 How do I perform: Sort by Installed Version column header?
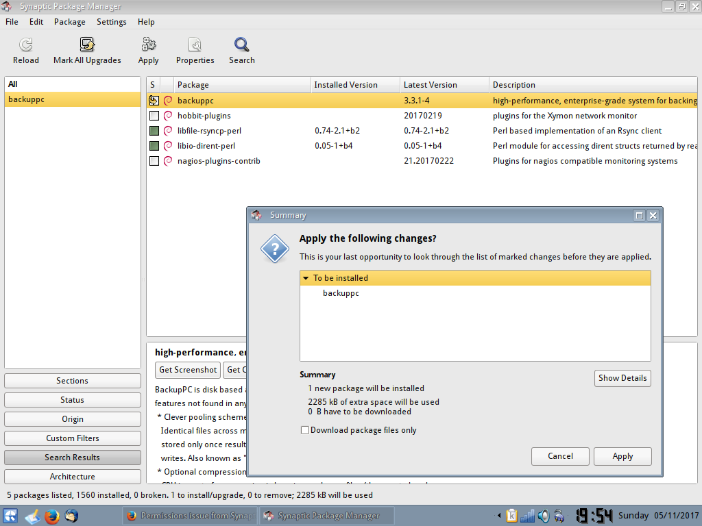[x=356, y=85]
